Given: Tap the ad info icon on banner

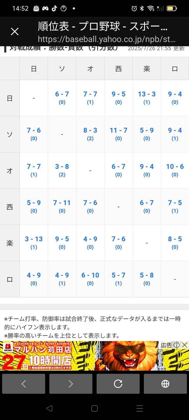Looking at the screenshot, I should (x=177, y=345).
